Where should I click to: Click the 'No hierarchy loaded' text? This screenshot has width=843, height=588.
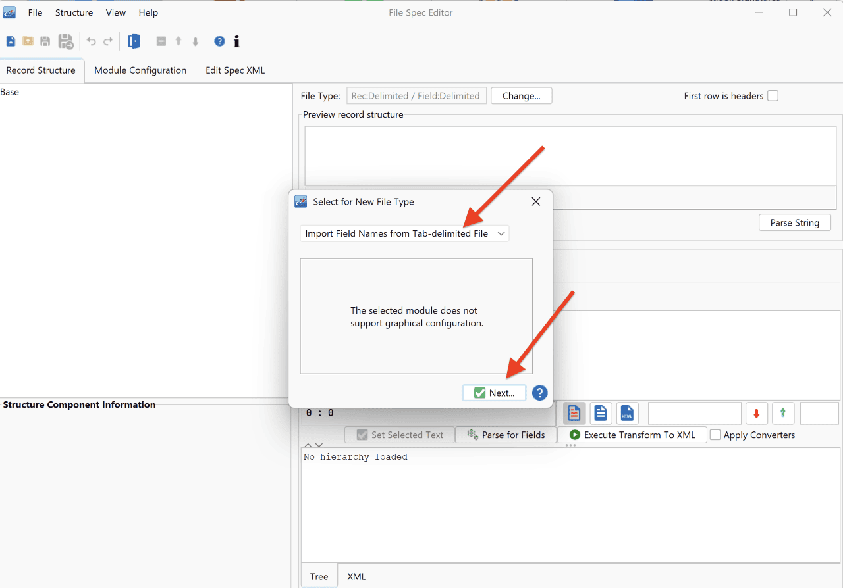point(356,457)
